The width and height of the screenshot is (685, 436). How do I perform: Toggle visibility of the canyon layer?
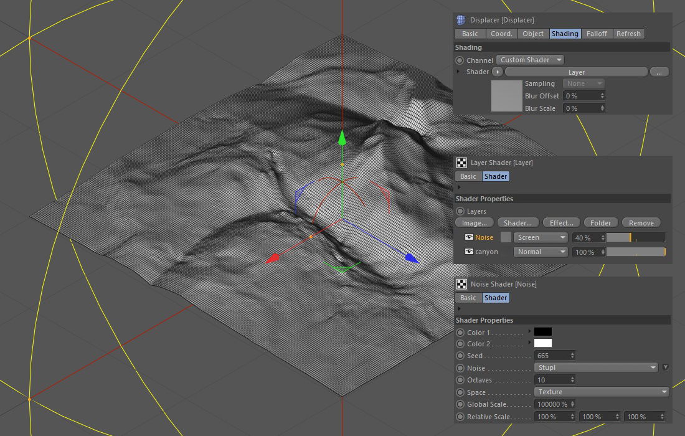(469, 252)
